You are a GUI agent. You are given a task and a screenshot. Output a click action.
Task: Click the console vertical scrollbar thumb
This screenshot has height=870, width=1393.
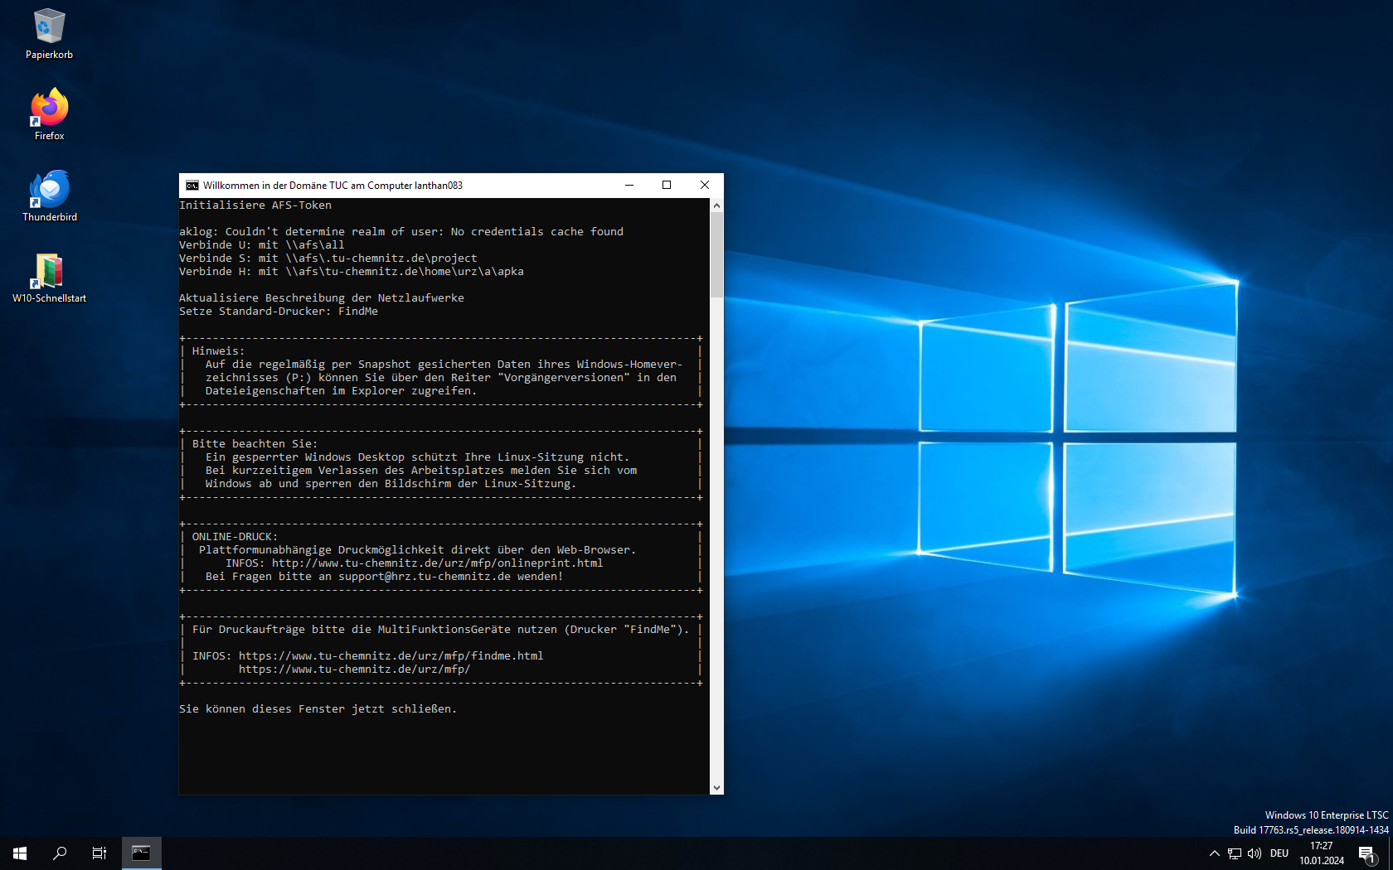click(716, 254)
